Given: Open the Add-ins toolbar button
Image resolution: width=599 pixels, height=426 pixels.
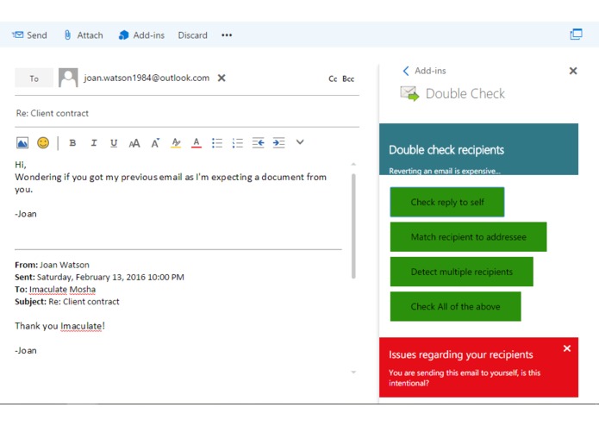Looking at the screenshot, I should click(x=141, y=35).
